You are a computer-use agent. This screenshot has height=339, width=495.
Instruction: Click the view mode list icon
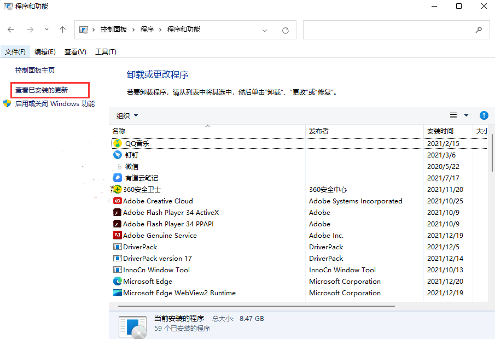tap(453, 115)
